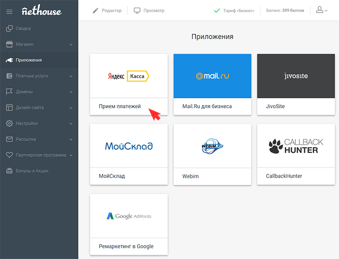Viewport: 339px width, 259px height.
Task: Open the Прием платежей app label
Action: [x=120, y=106]
